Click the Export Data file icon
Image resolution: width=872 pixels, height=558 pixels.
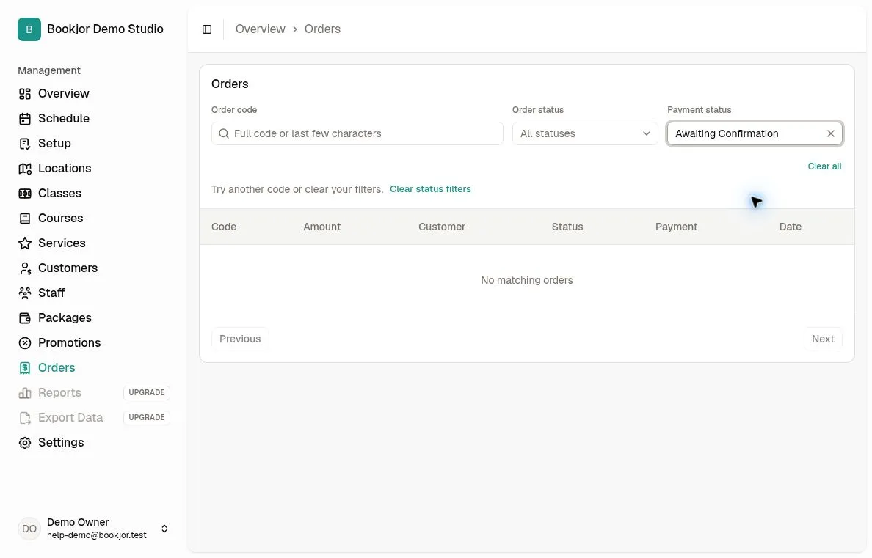pyautogui.click(x=25, y=418)
